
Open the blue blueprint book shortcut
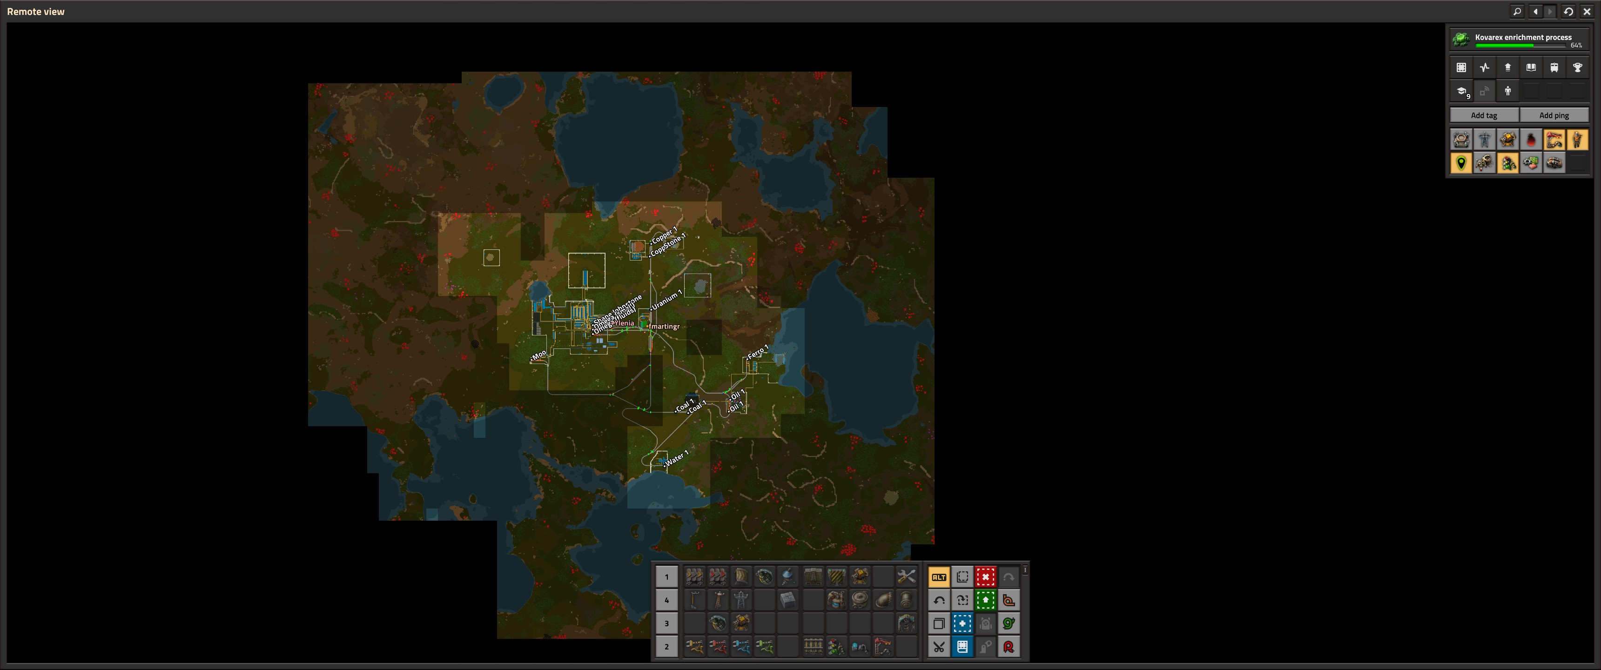[962, 647]
